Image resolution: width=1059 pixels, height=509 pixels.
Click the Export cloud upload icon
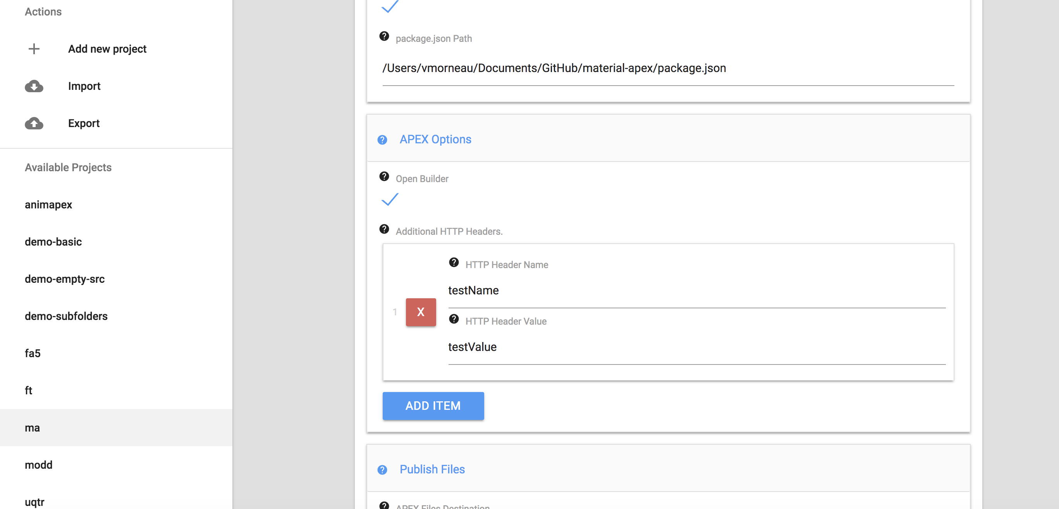click(34, 123)
